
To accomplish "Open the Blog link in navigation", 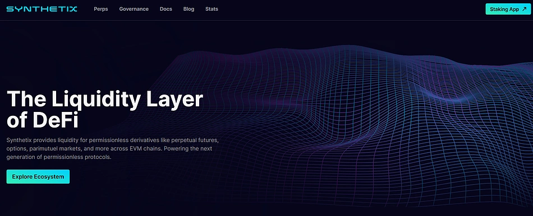I will pyautogui.click(x=189, y=9).
